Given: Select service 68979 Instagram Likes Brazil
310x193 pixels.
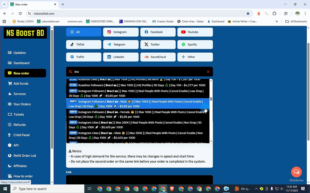Looking at the screenshot, I should click(138, 125).
